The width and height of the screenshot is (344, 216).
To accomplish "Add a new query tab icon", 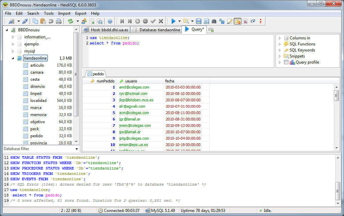I will [211, 30].
